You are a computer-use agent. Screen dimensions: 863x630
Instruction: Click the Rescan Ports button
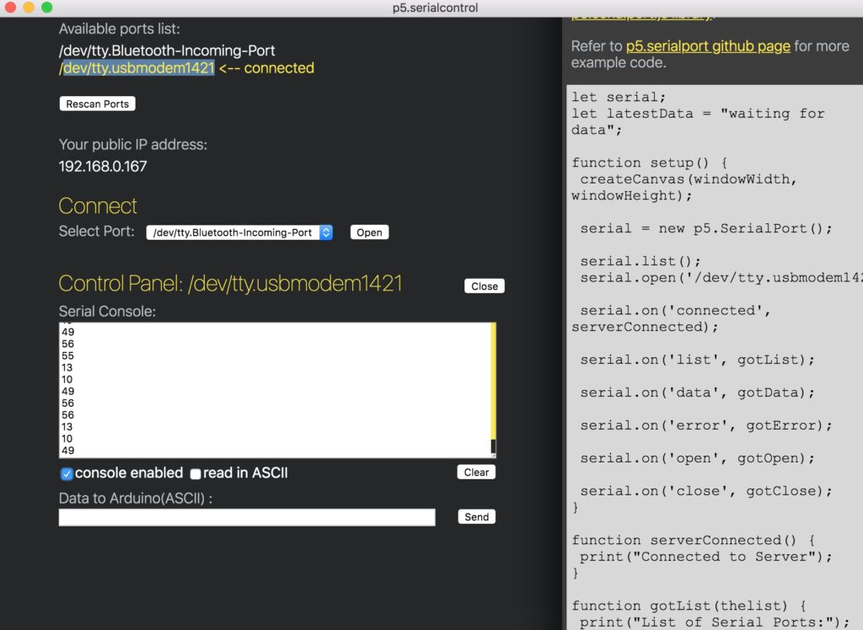point(98,104)
